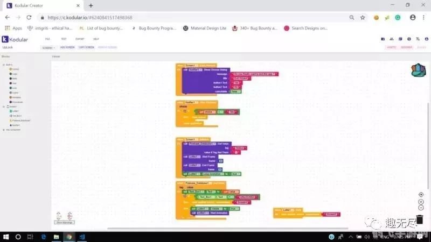Collapse the Screen1 component tree
The height and width of the screenshot is (242, 431).
pos(4,106)
